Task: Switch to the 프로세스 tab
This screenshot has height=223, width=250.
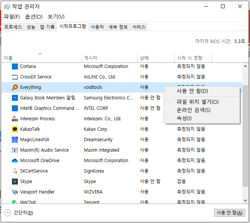Action: click(13, 27)
